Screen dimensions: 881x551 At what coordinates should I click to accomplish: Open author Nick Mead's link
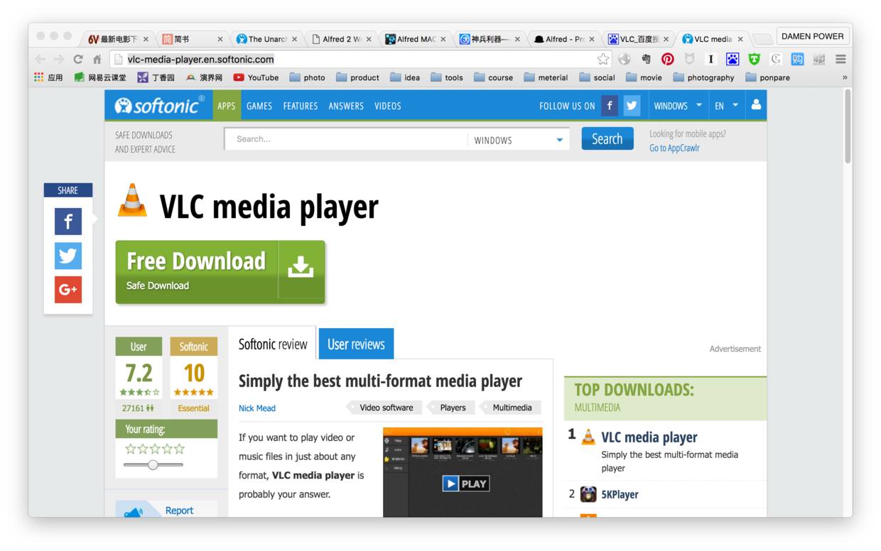(x=257, y=408)
